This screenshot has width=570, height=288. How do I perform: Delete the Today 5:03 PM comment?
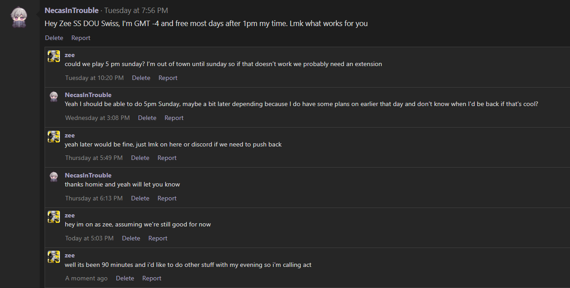click(131, 238)
